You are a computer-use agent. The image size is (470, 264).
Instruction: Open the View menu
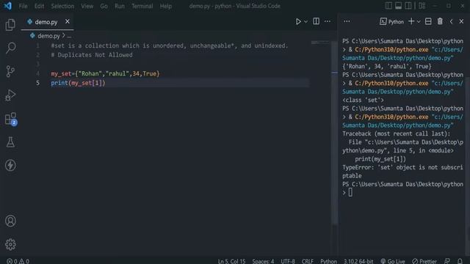87,6
